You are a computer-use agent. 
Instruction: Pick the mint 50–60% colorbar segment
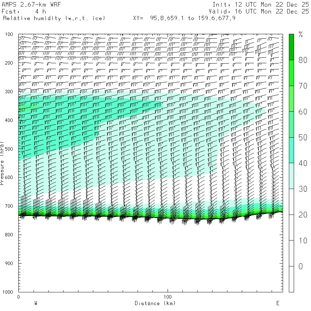tap(291, 124)
